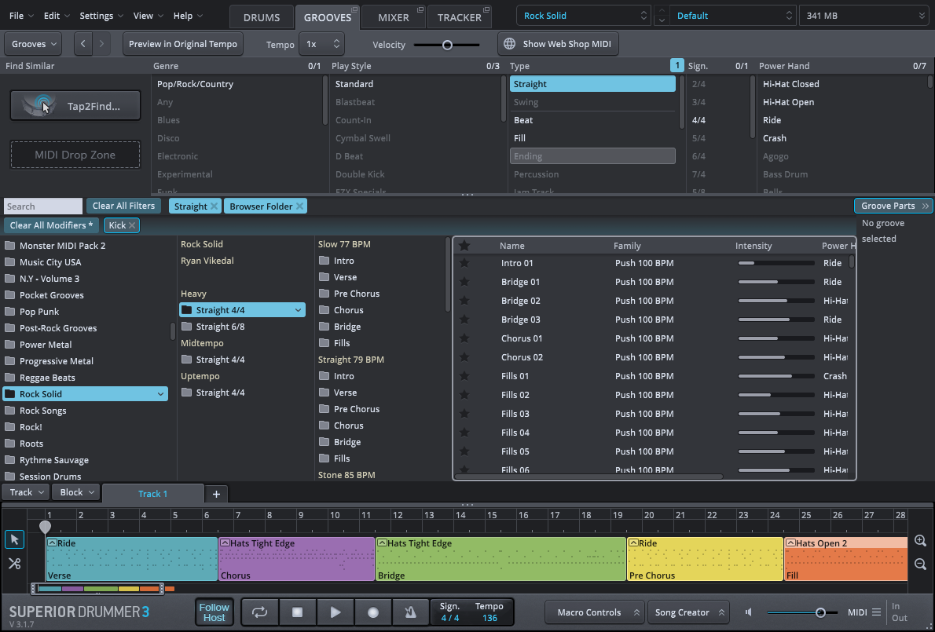
Task: Click the Search input field
Action: [43, 206]
